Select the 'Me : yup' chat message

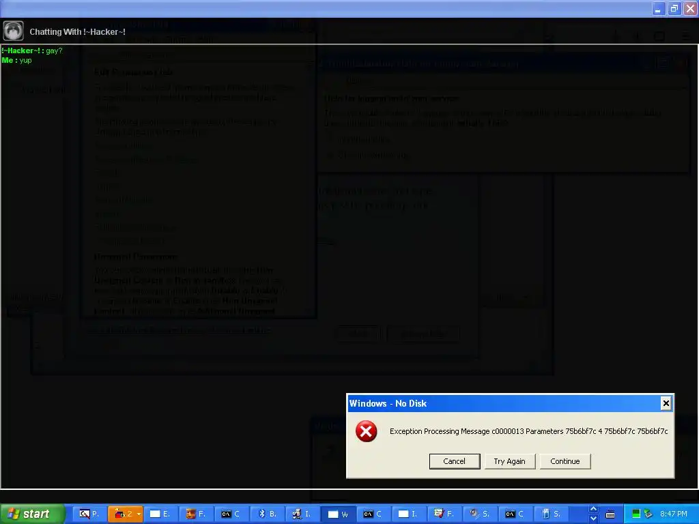16,60
